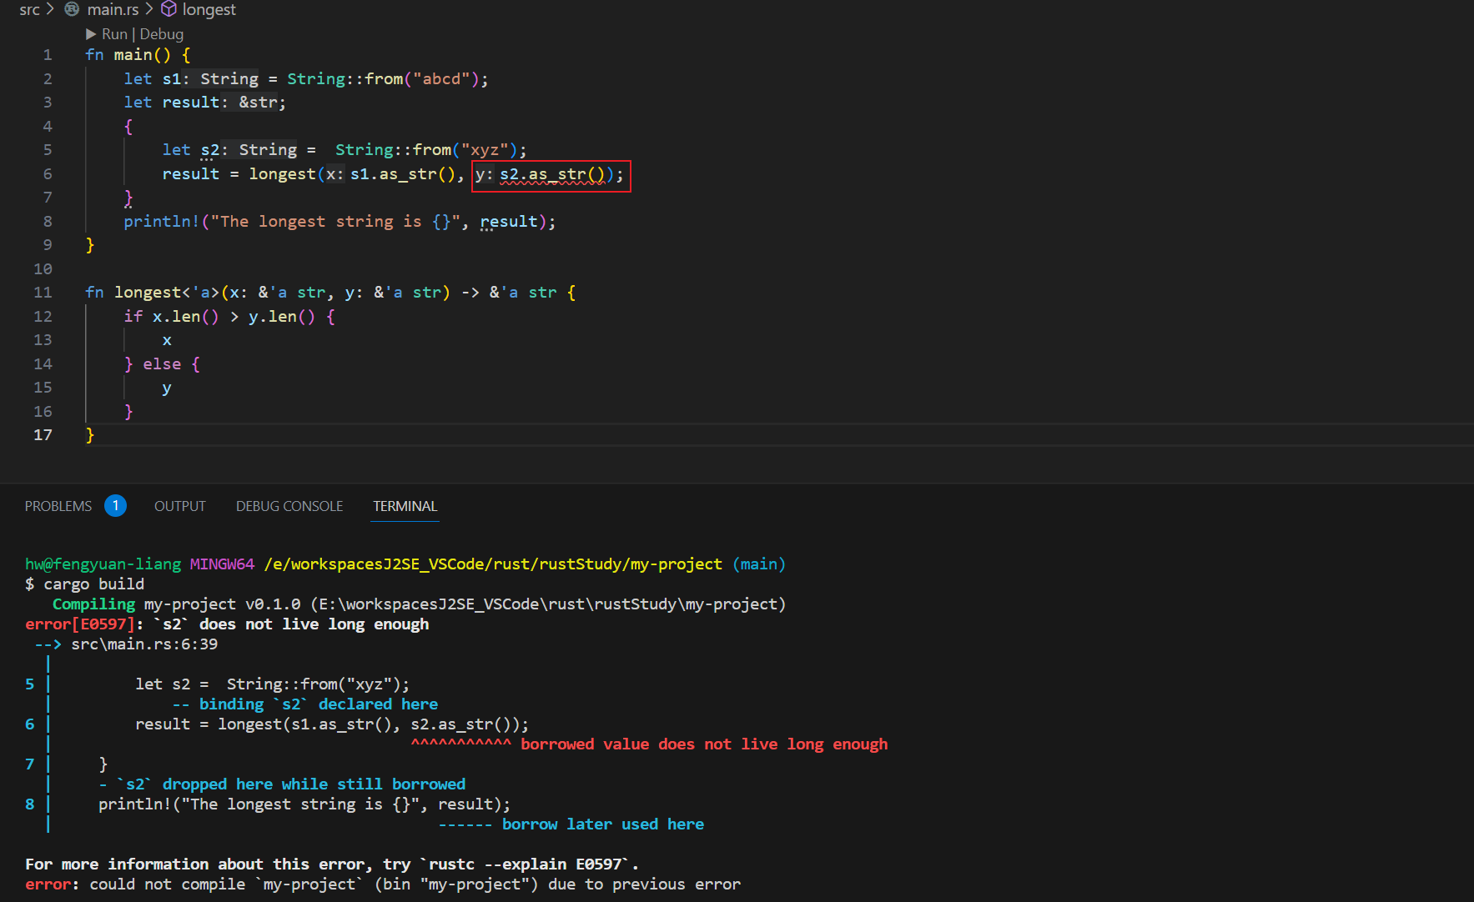Select the TERMINAL tab
This screenshot has width=1474, height=902.
tap(405, 506)
